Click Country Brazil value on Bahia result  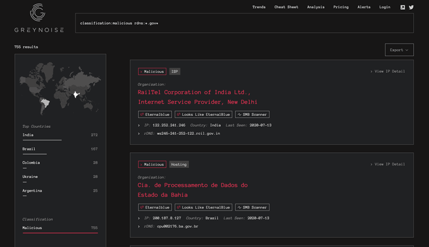point(212,218)
